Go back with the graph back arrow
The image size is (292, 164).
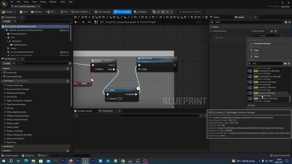[83, 22]
